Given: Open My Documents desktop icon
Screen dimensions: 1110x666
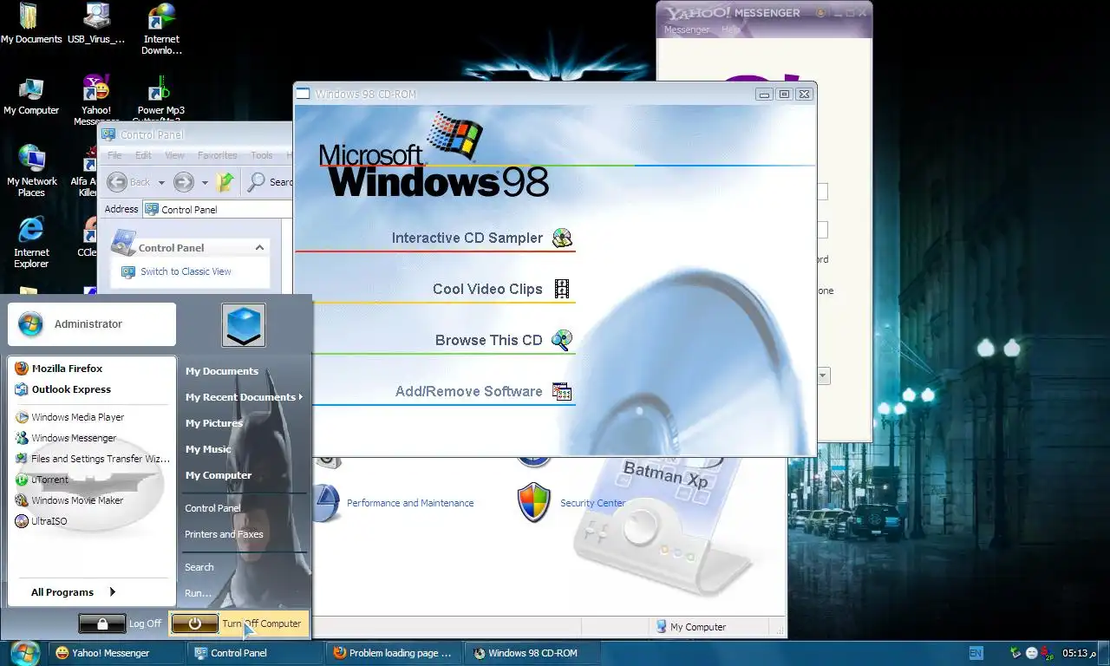Looking at the screenshot, I should pos(30,24).
